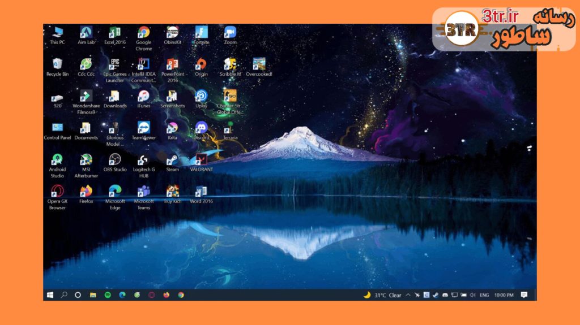580x325 pixels.
Task: Select the Recycle Bin desktop icon
Action: click(x=57, y=64)
